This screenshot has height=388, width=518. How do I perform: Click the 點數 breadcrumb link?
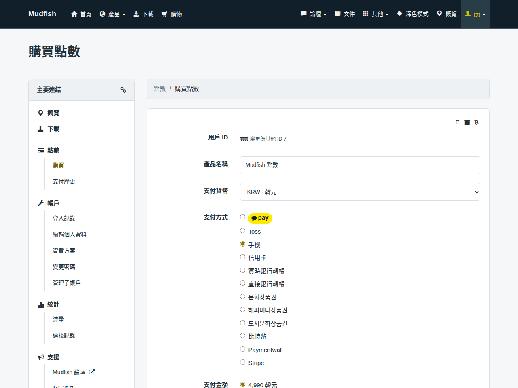160,89
